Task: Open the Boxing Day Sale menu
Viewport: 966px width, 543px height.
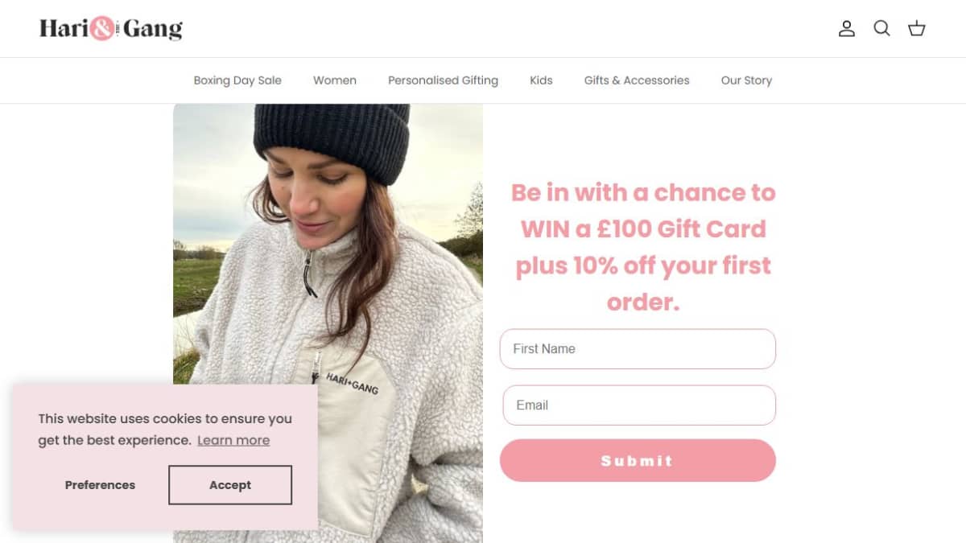Action: click(237, 80)
